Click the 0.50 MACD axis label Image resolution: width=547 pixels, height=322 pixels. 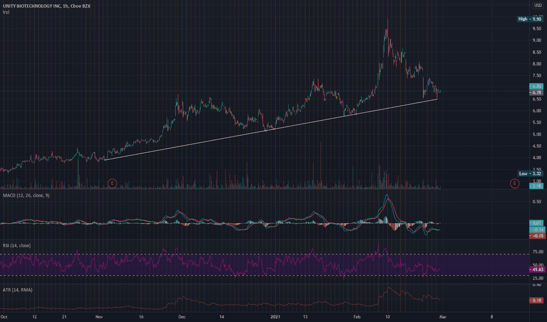click(536, 201)
